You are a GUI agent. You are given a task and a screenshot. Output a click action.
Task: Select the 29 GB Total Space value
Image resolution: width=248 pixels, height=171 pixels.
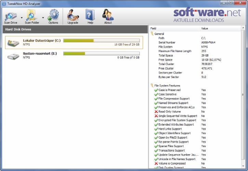coord(205,55)
